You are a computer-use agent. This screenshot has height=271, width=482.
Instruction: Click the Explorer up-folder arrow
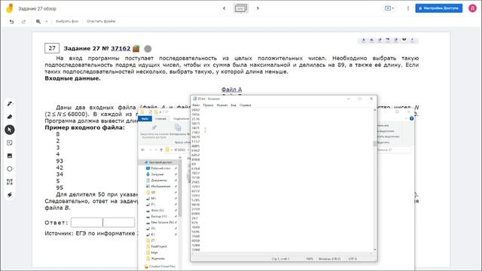coord(161,150)
